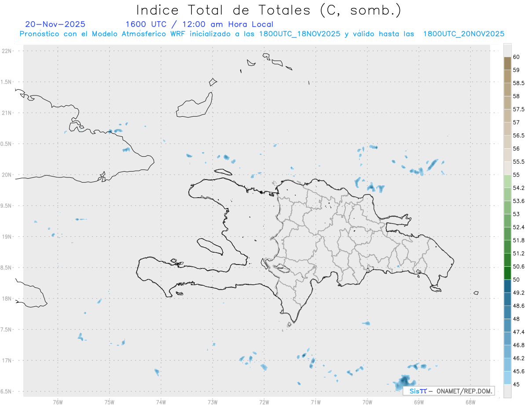Click the colorbar value "45.6"

(x=518, y=371)
